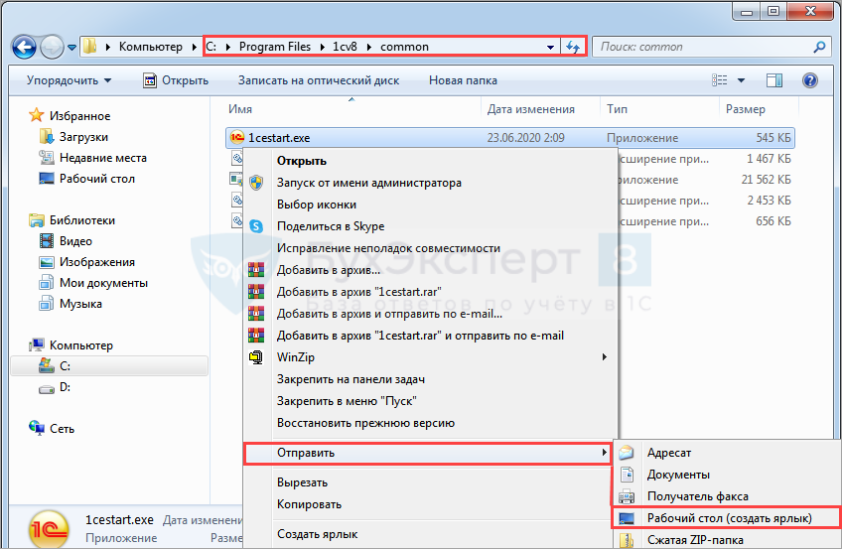The height and width of the screenshot is (549, 842).
Task: Expand the WinZip submenu
Action: tap(430, 356)
